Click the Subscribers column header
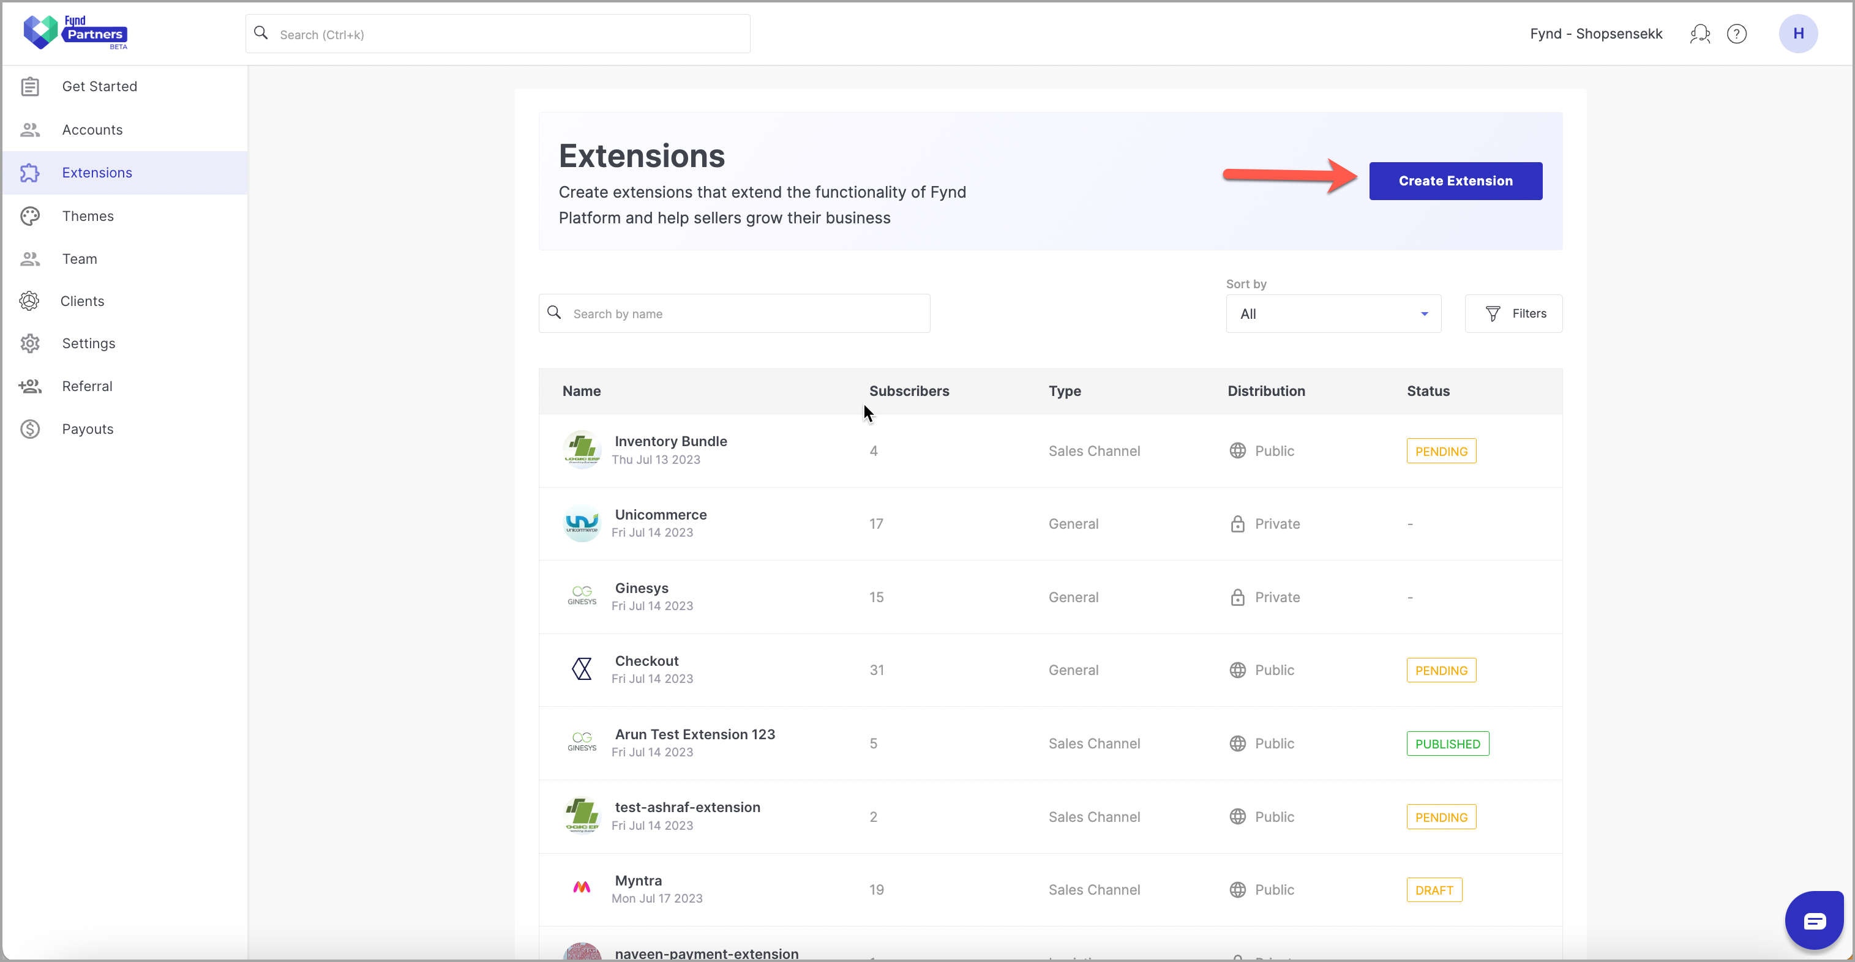This screenshot has width=1855, height=962. 909,391
